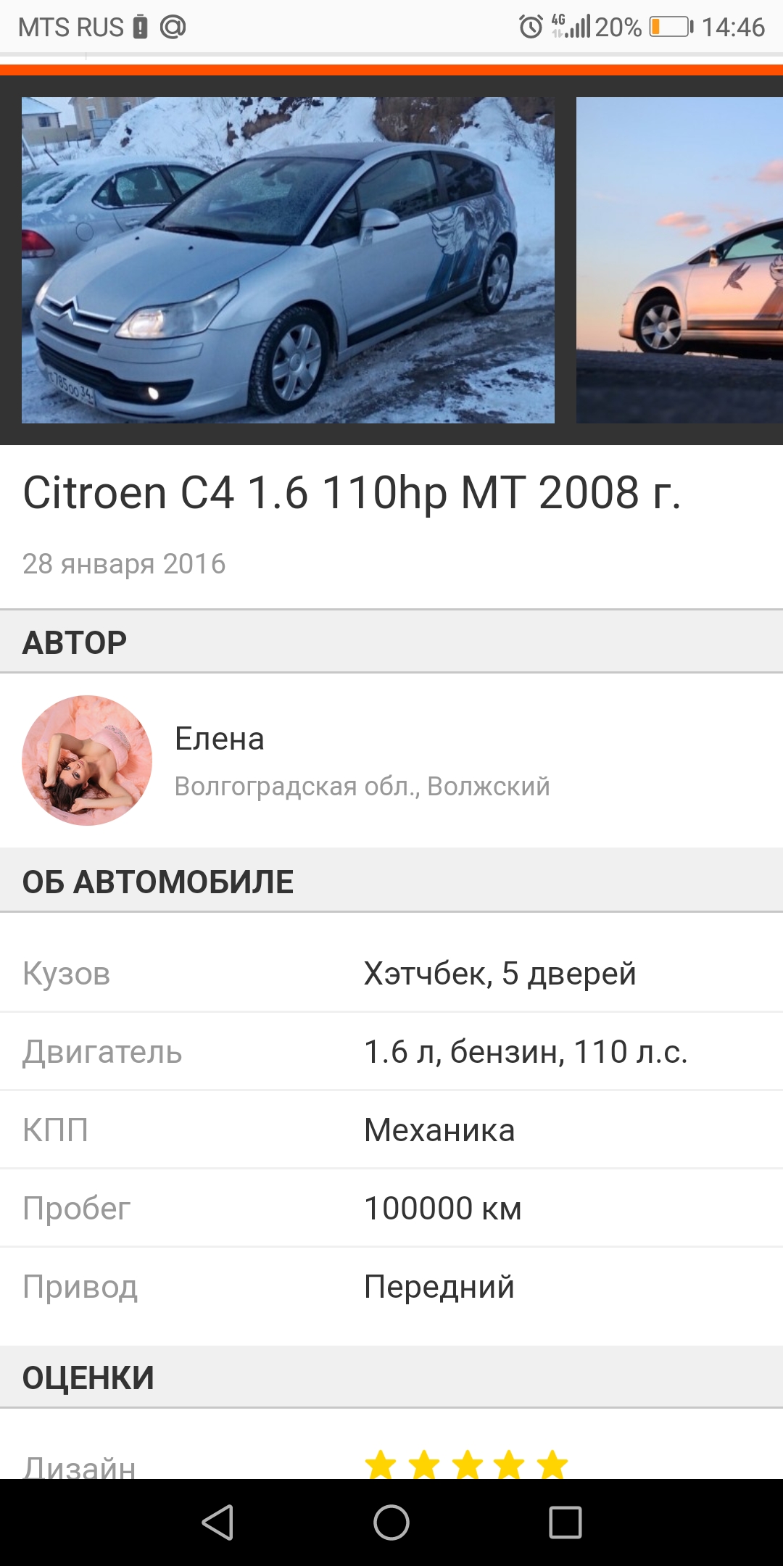The width and height of the screenshot is (783, 1566).
Task: Tap the ОЦЕНКИ section header
Action: tap(391, 1377)
